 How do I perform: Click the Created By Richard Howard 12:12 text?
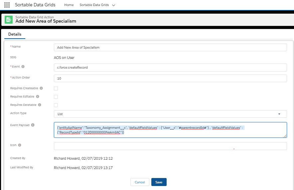pyautogui.click(x=83, y=158)
